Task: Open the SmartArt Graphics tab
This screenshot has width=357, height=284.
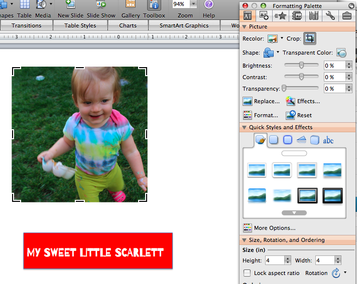Action: click(184, 26)
